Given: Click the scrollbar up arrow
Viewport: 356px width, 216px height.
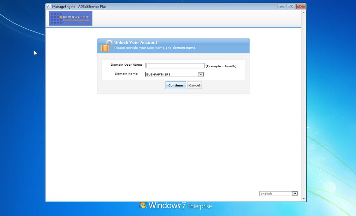Looking at the screenshot, I should (x=304, y=13).
